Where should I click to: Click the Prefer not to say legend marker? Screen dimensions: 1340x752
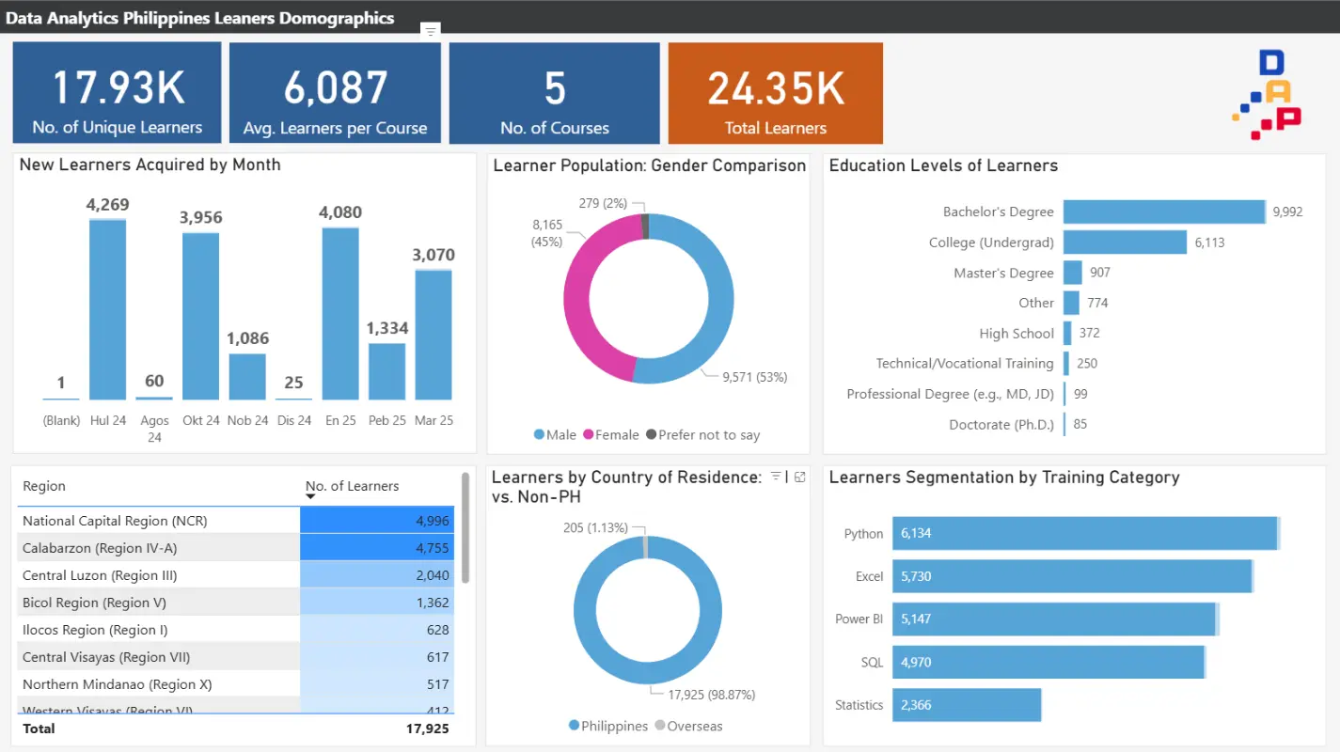click(x=651, y=435)
